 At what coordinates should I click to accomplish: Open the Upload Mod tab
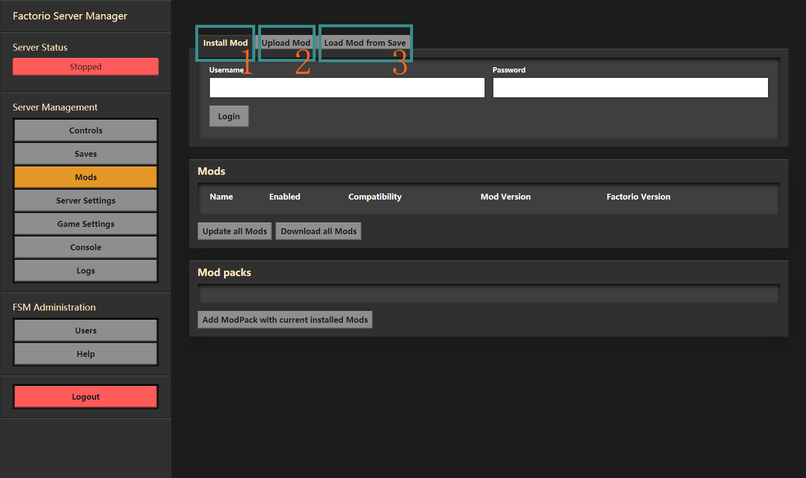286,43
